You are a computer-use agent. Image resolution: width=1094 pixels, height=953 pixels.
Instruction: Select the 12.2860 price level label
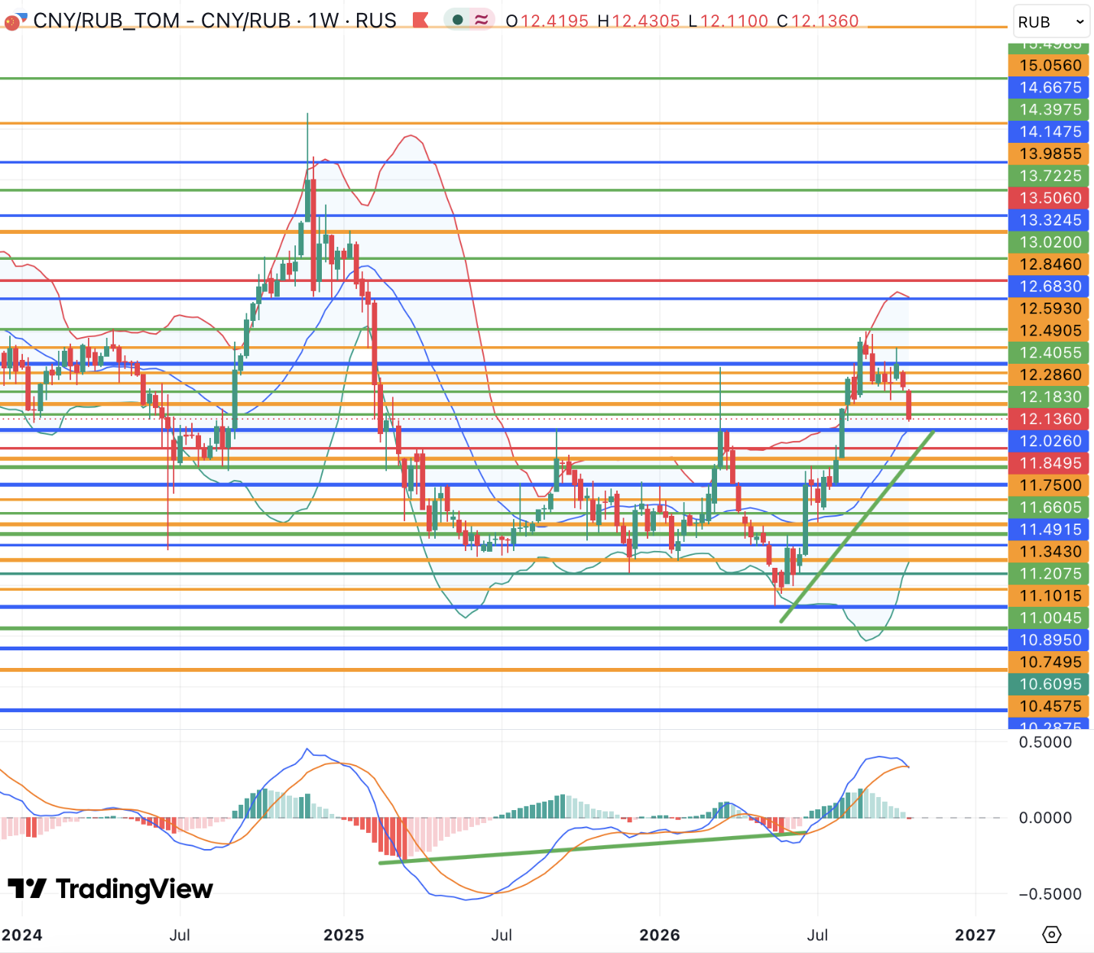1050,376
